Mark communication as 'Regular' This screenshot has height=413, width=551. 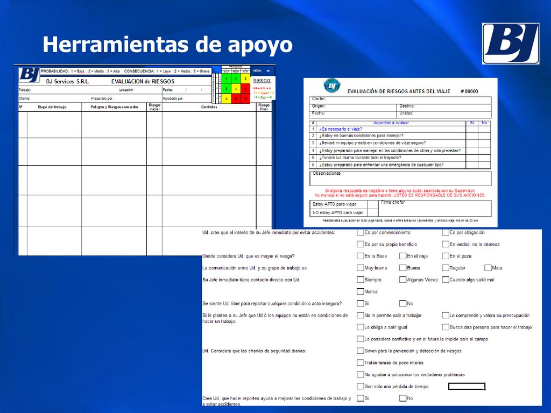click(x=446, y=268)
